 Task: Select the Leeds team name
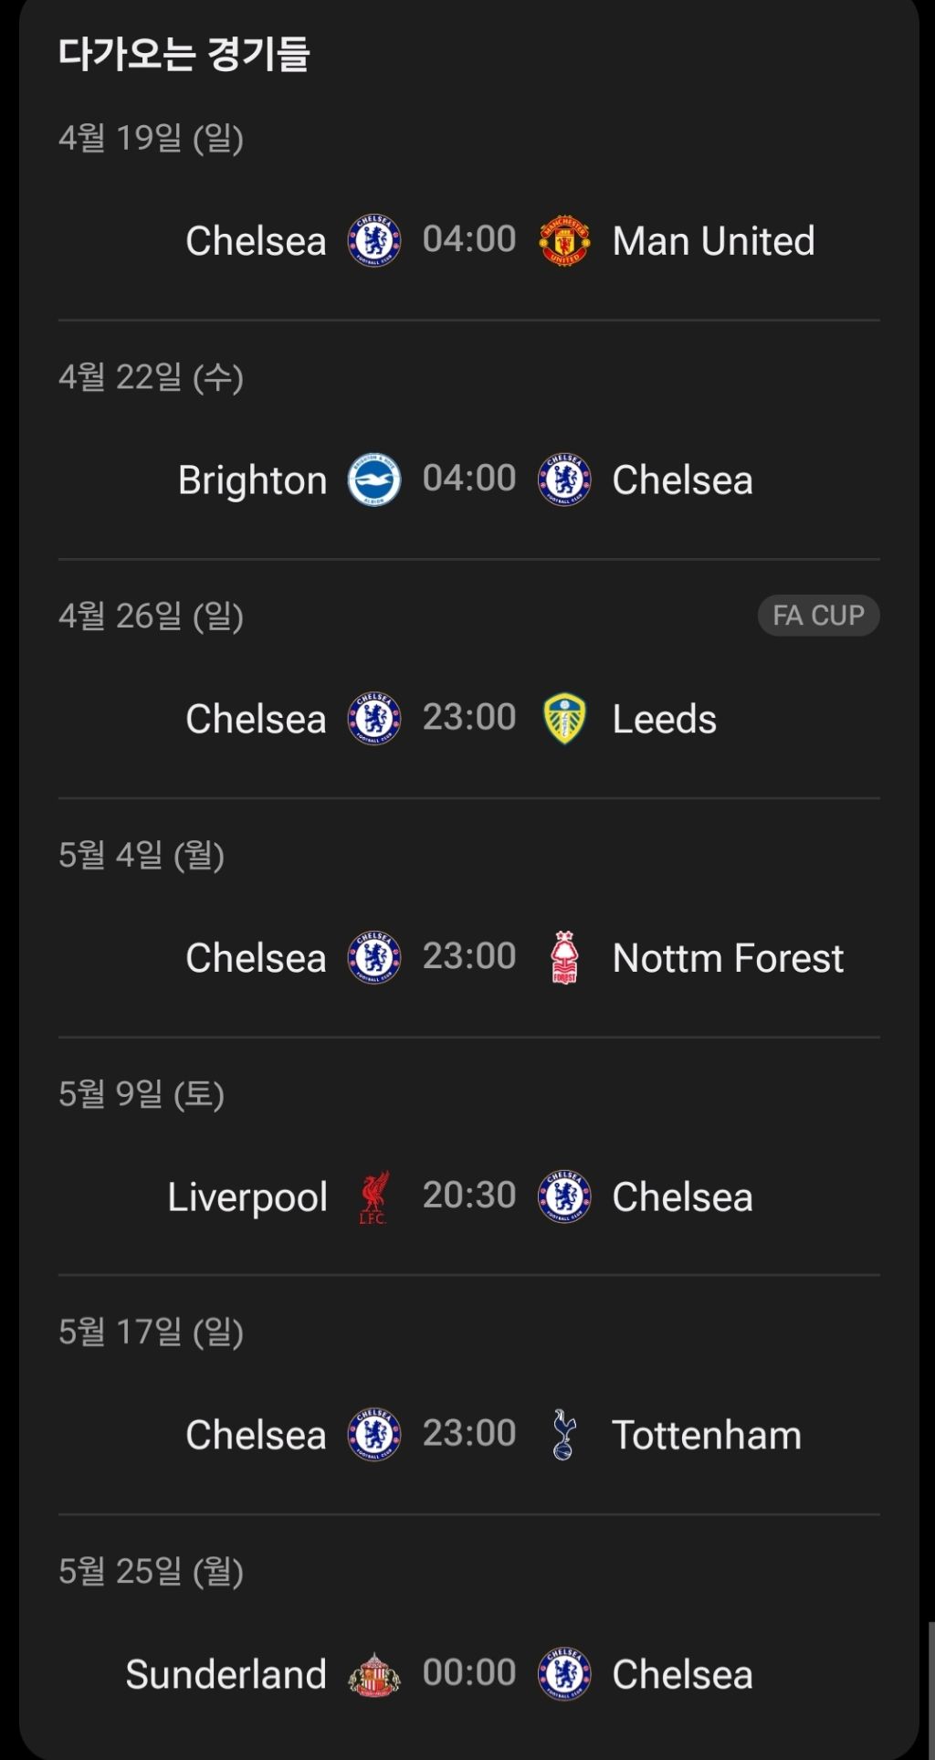coord(664,719)
